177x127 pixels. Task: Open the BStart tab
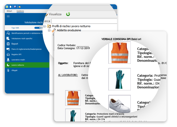pos(9,11)
